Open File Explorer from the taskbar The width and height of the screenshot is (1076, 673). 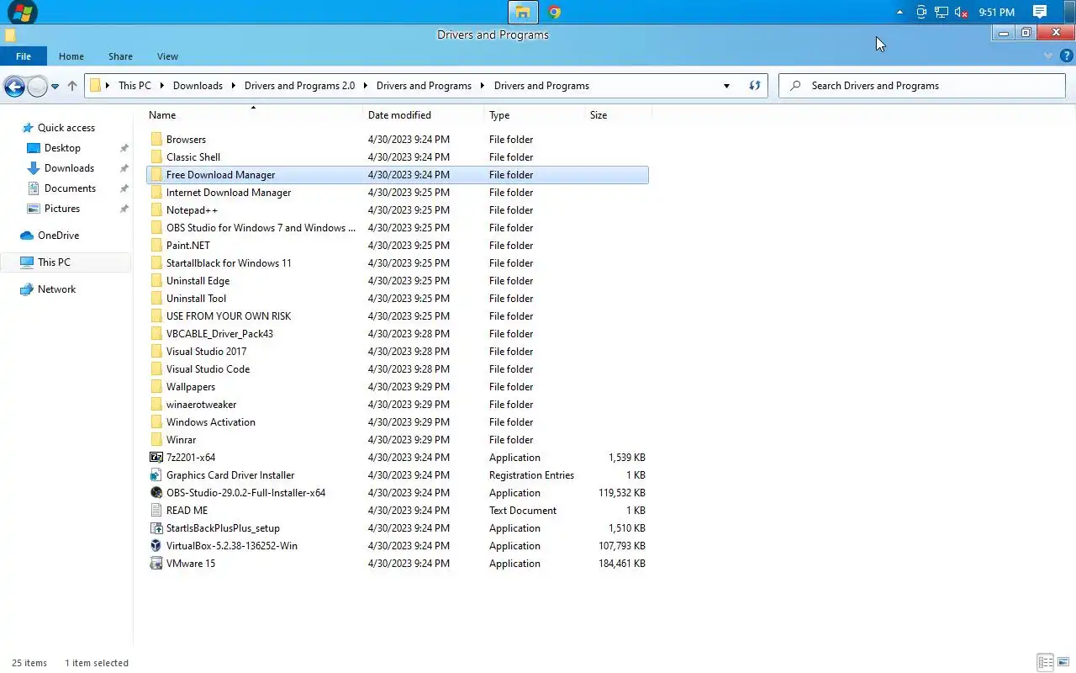pyautogui.click(x=523, y=12)
